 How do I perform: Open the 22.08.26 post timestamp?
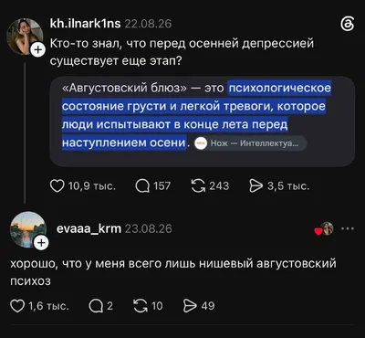[x=148, y=24]
